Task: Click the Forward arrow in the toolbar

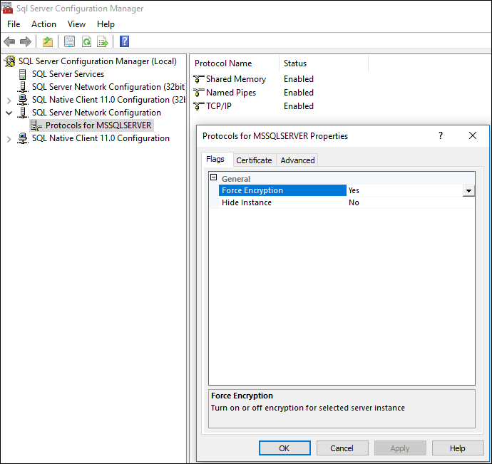Action: (x=26, y=41)
